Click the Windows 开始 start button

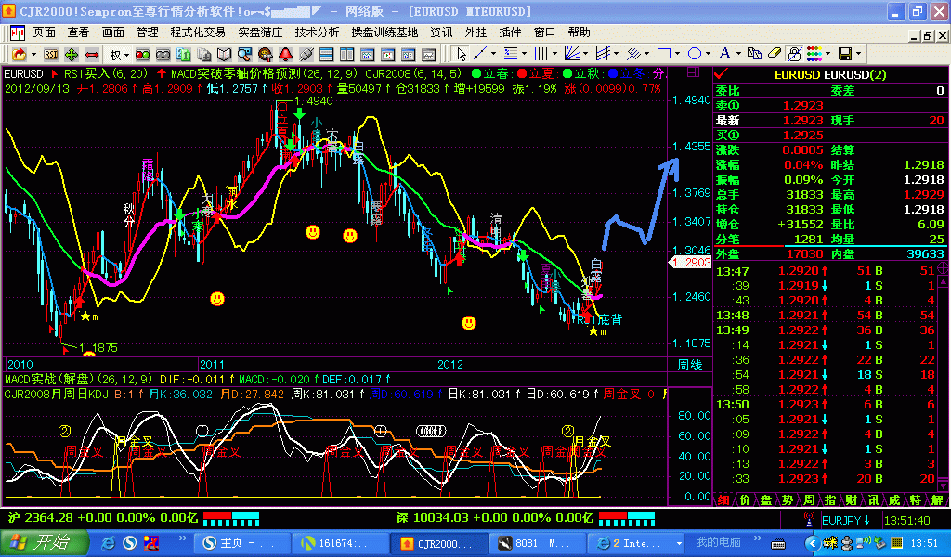tap(37, 542)
